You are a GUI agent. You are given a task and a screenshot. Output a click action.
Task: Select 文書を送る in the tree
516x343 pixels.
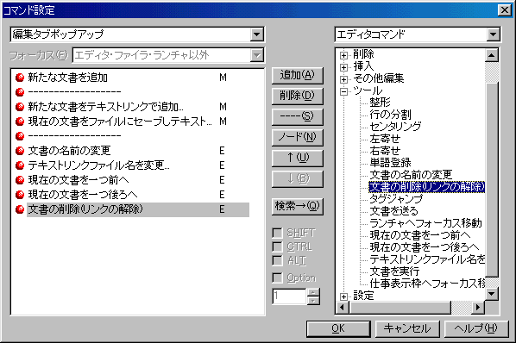[x=393, y=211]
